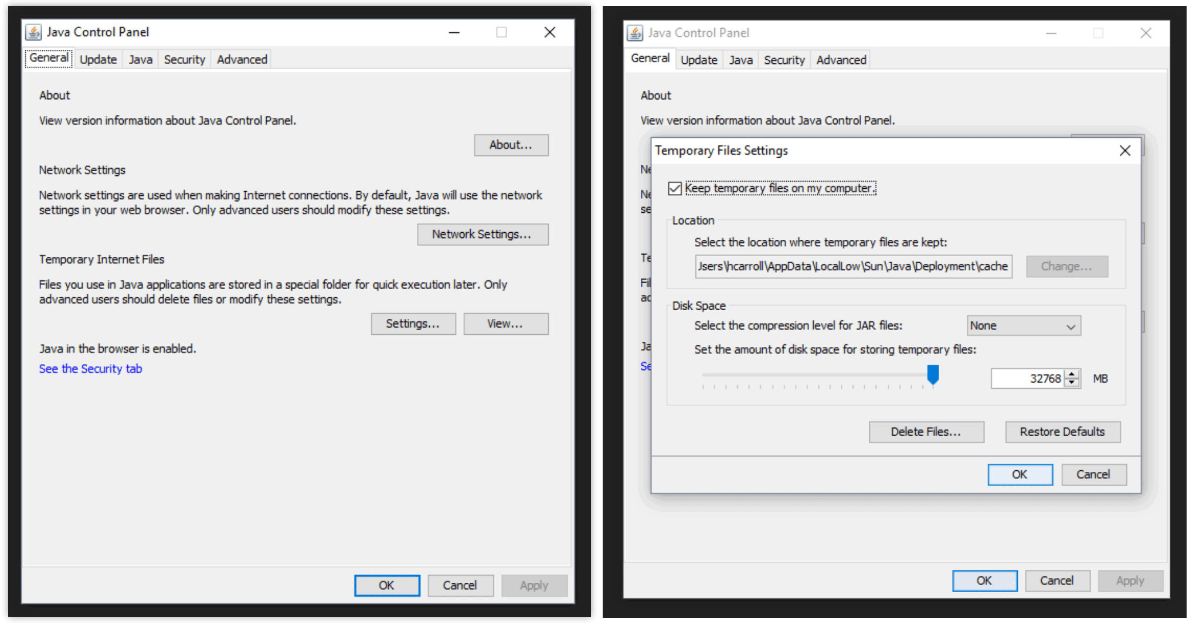
Task: Open the Update tab
Action: (x=97, y=59)
